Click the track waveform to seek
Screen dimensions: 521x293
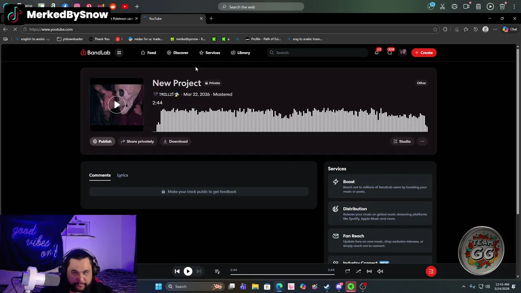(290, 120)
